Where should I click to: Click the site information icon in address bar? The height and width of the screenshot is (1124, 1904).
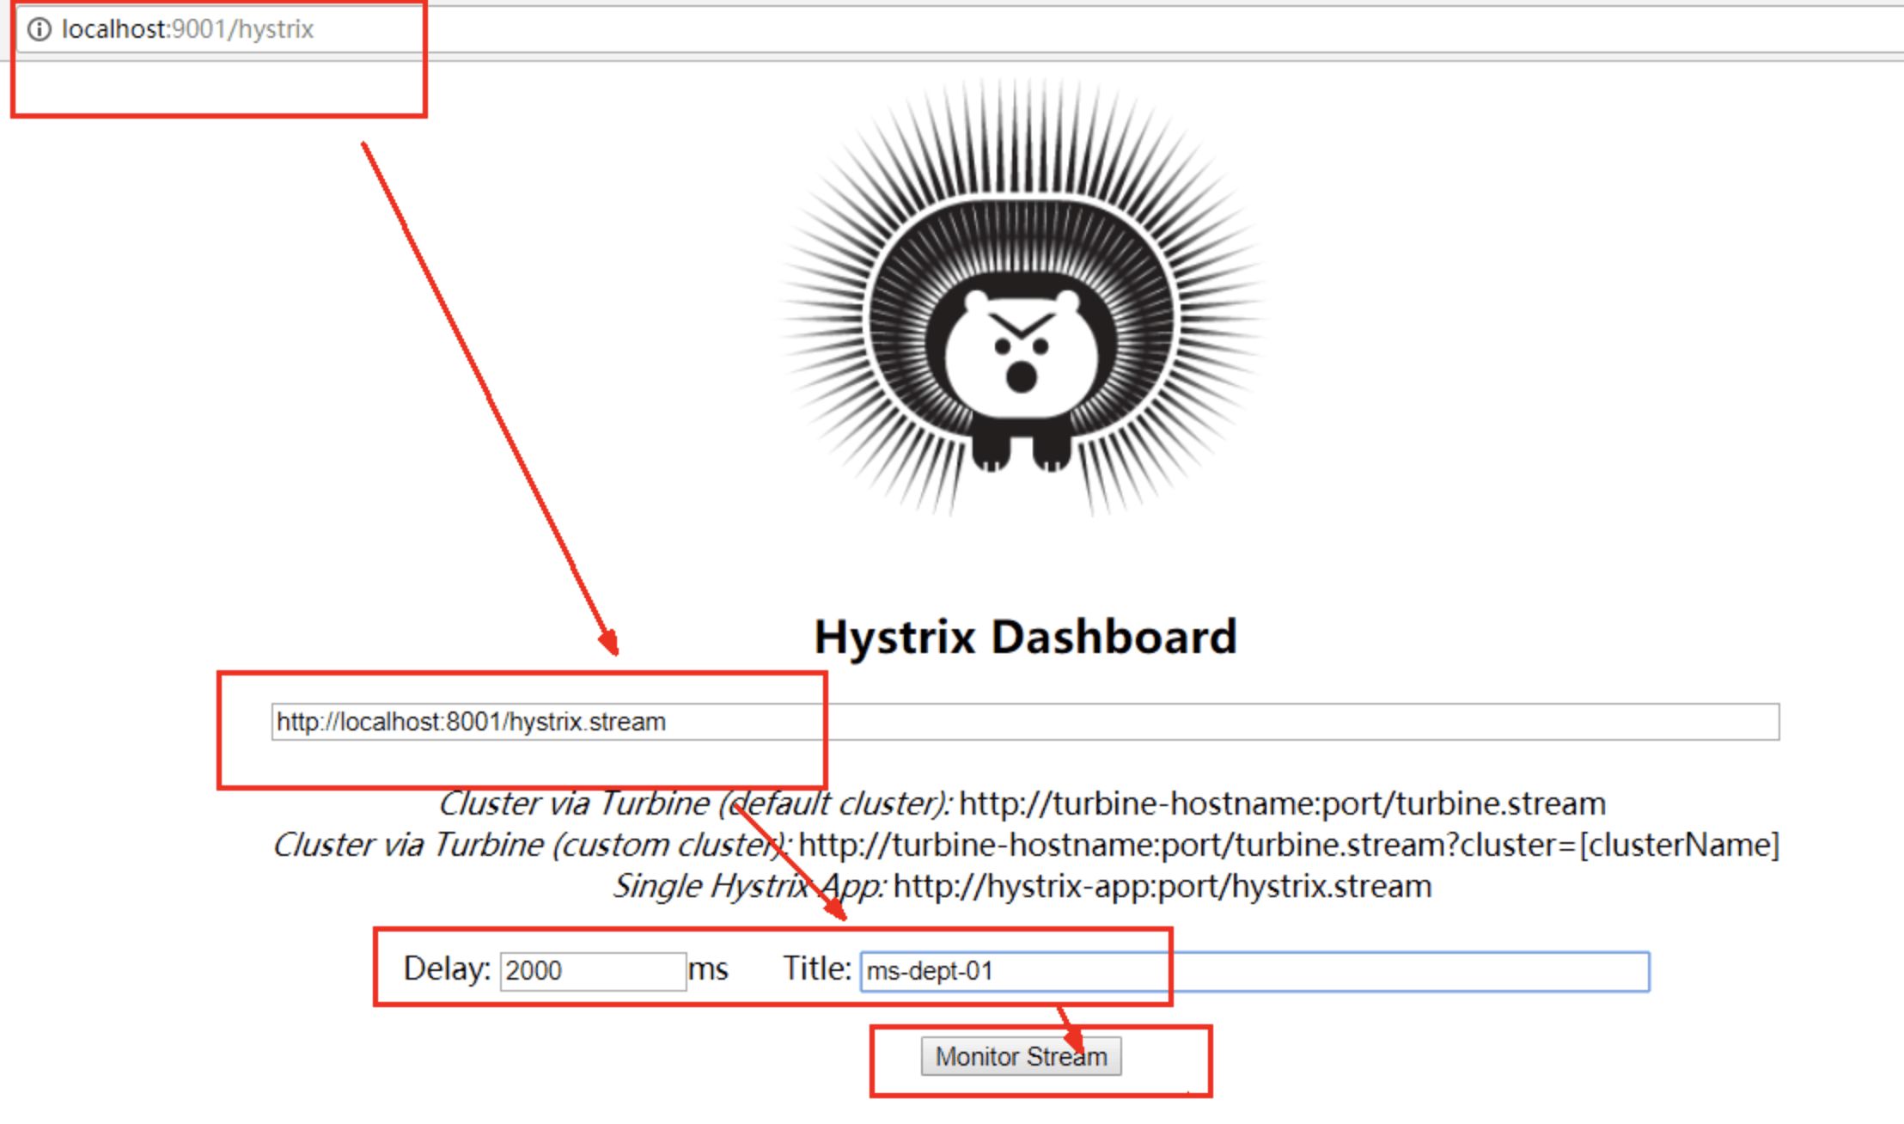coord(39,29)
